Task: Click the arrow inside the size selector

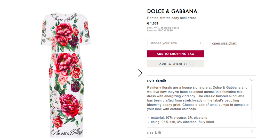Action: pos(200,43)
